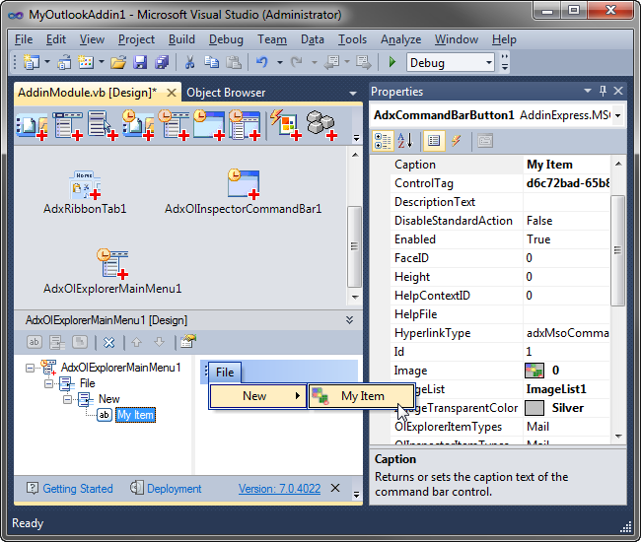The width and height of the screenshot is (641, 542).
Task: Click the Events lightning icon in Properties
Action: click(x=456, y=141)
